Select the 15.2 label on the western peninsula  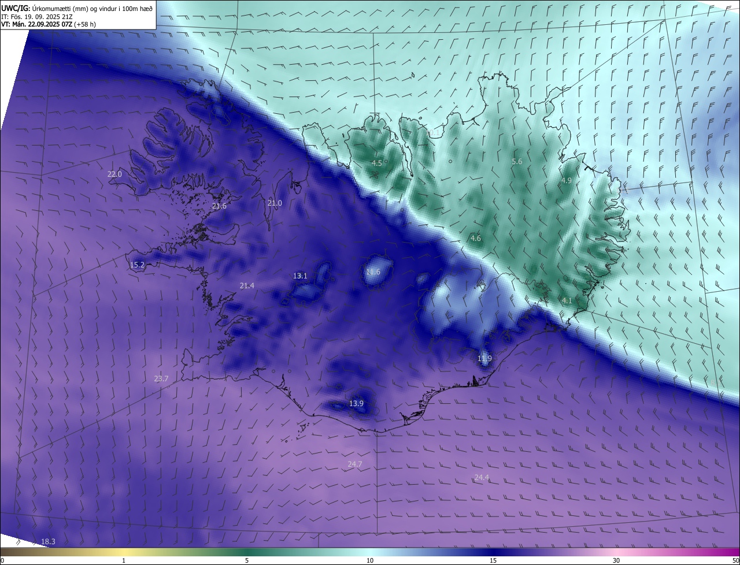[x=137, y=265]
